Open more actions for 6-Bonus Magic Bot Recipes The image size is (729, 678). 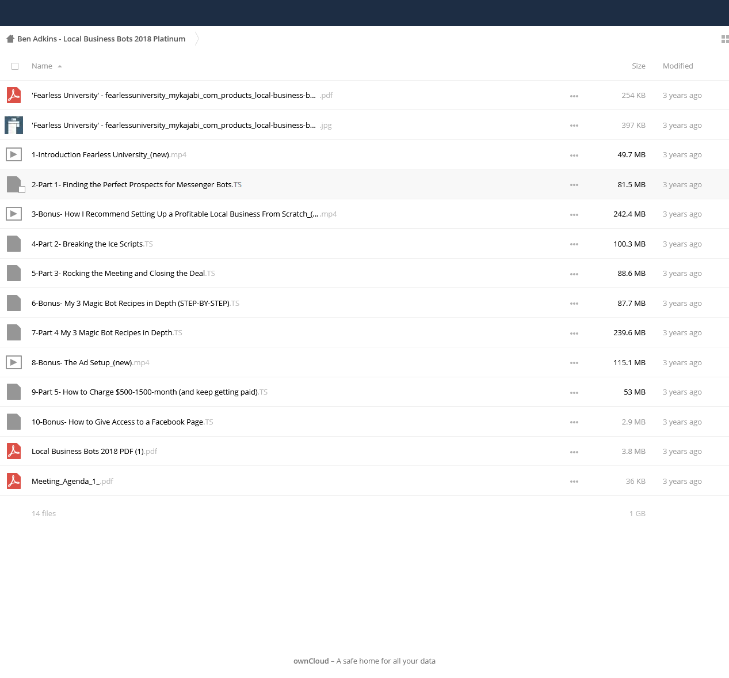(574, 304)
